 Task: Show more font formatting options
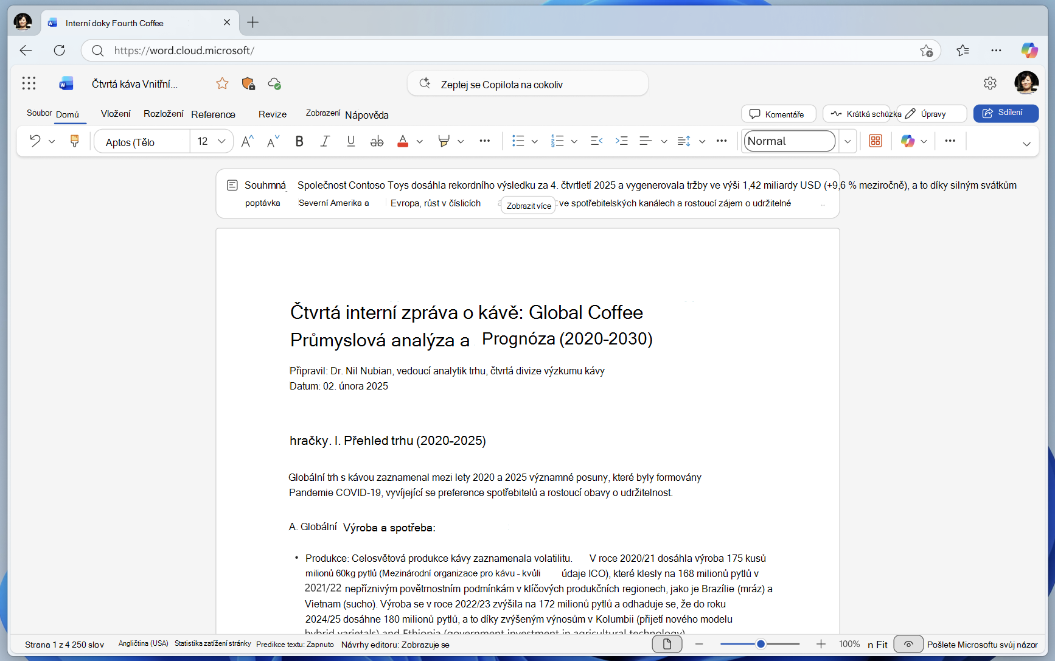click(484, 141)
